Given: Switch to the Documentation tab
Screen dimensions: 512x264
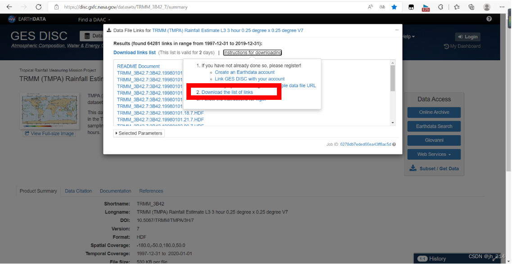Looking at the screenshot, I should (116, 191).
